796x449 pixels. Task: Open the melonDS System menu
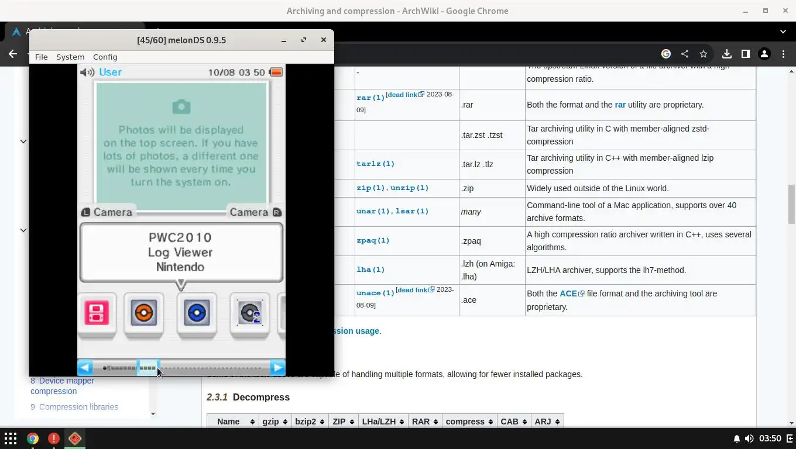pos(70,57)
